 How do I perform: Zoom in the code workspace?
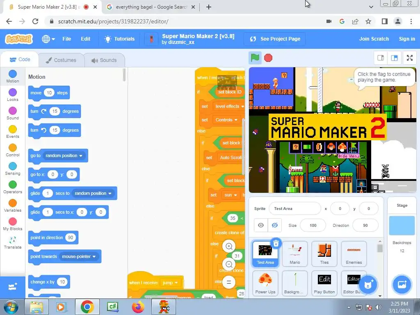[229, 246]
